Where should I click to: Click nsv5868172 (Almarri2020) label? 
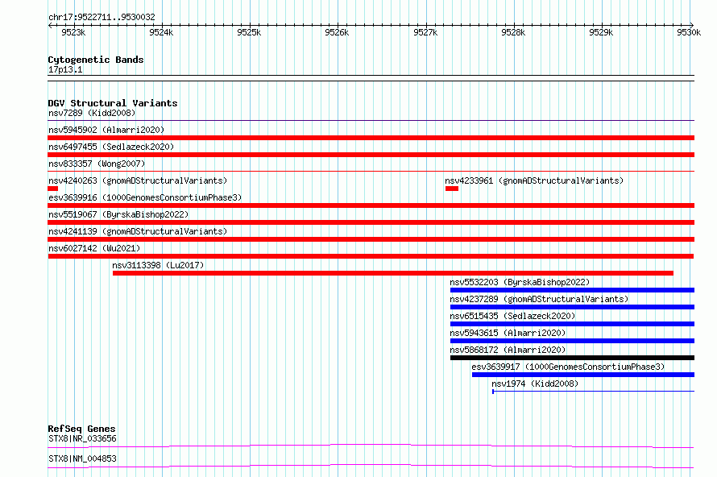pos(508,350)
